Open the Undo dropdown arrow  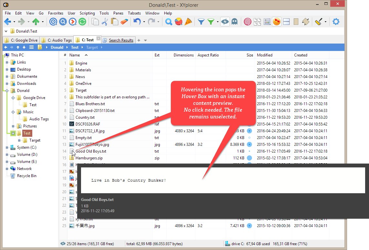[144, 22]
